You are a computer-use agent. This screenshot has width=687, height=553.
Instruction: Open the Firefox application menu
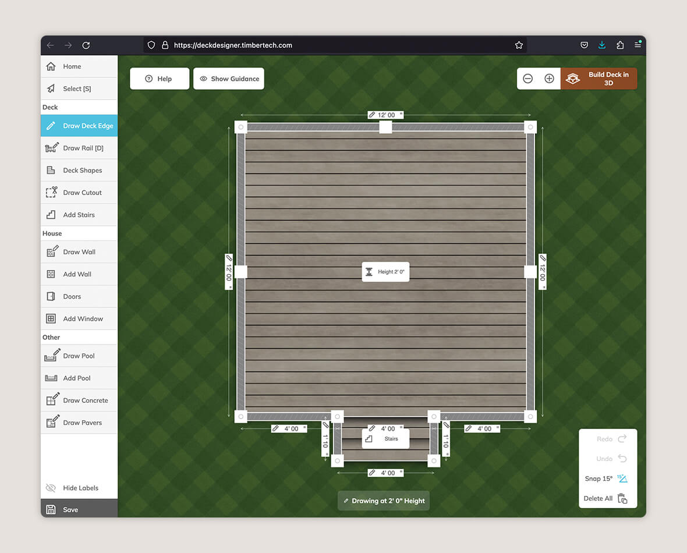[x=638, y=45]
